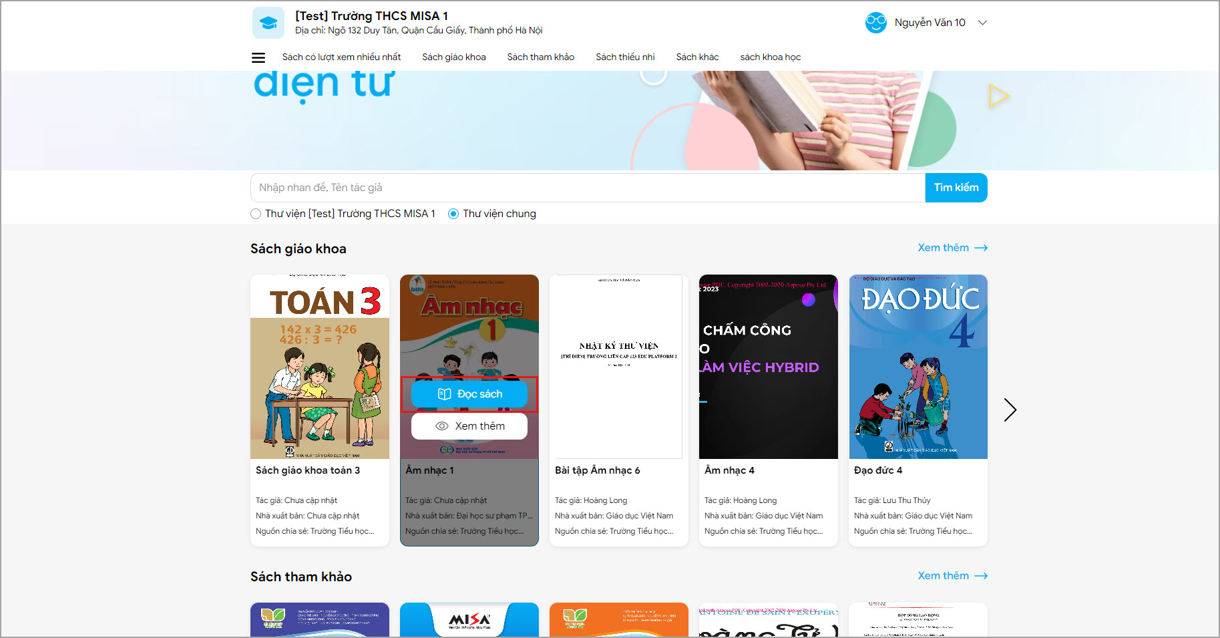Go to the Sách thiếu nhi menu item
1220x638 pixels.
pyautogui.click(x=625, y=57)
